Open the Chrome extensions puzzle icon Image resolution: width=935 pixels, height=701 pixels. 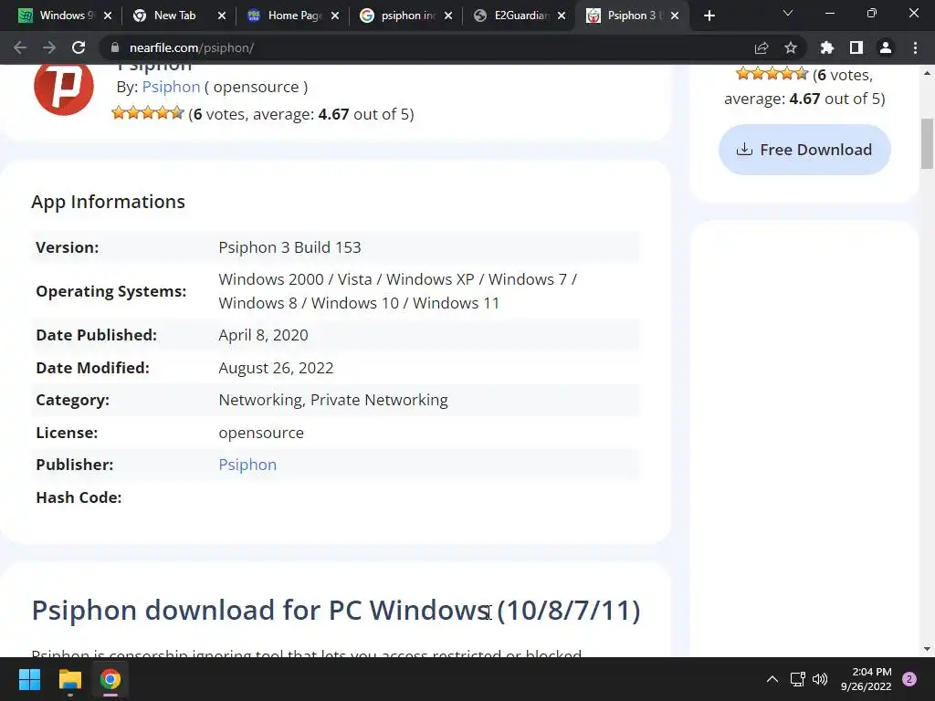(x=827, y=47)
